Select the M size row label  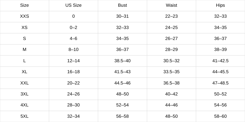click(x=24, y=49)
